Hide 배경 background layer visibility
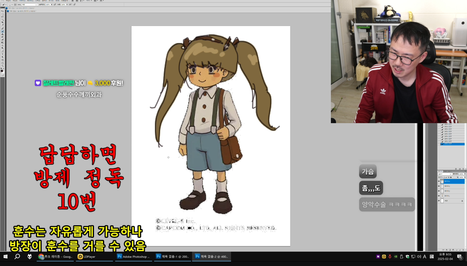 click(x=439, y=201)
